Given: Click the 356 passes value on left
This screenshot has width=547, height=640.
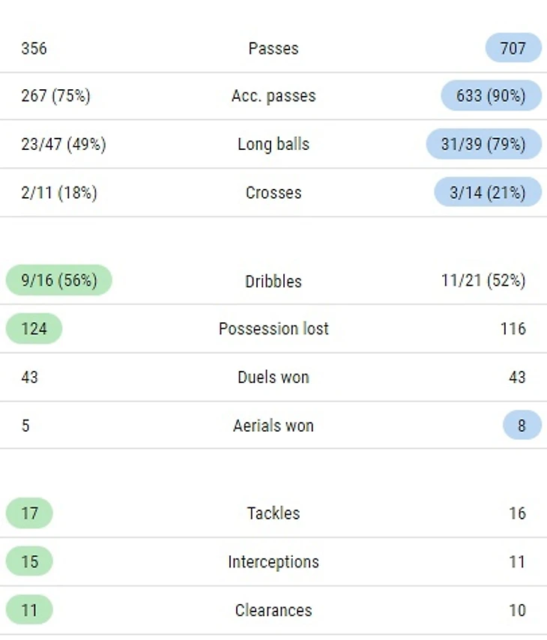Looking at the screenshot, I should pyautogui.click(x=34, y=48).
